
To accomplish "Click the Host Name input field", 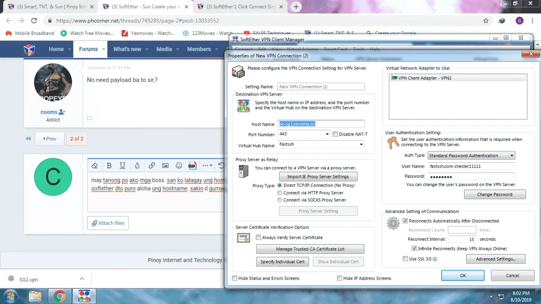I will 321,123.
